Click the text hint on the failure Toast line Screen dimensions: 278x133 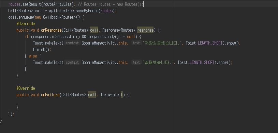point(136,63)
